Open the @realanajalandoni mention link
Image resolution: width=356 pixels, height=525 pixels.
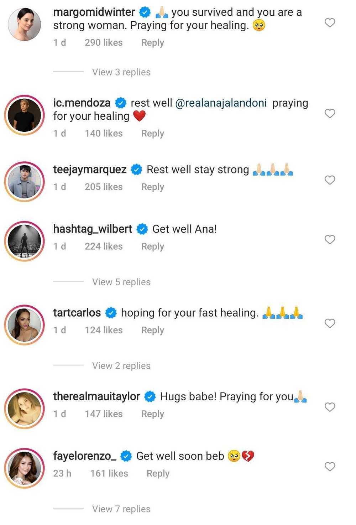(x=221, y=103)
